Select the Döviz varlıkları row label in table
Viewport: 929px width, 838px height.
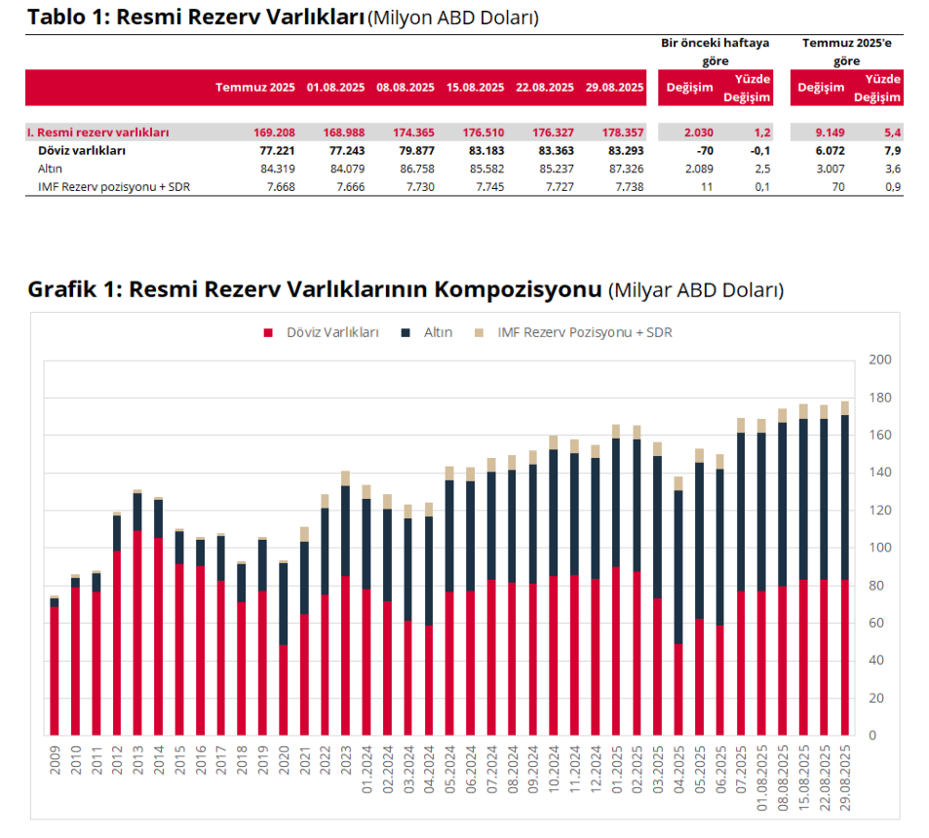pyautogui.click(x=81, y=151)
